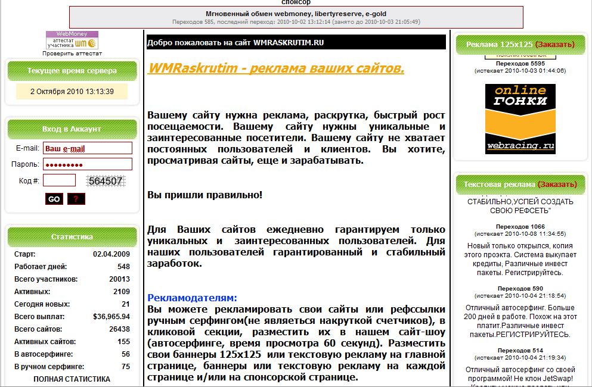The height and width of the screenshot is (387, 592).
Task: Click the captcha image 564507
Action: (x=106, y=181)
